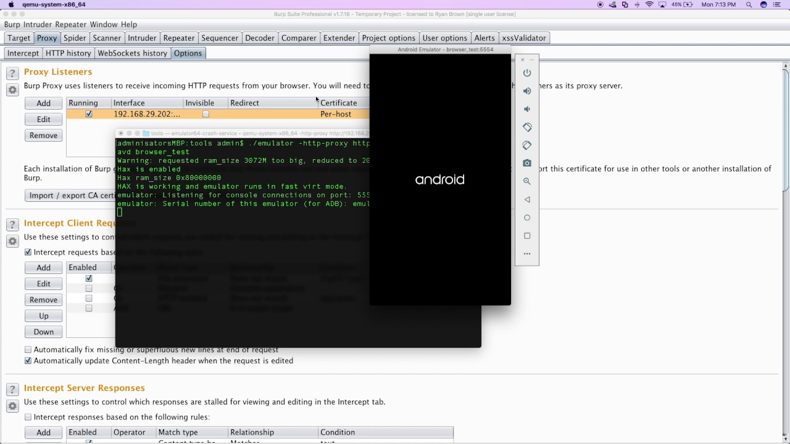Open gear options for Intercept Server Responses
The height and width of the screenshot is (444, 790).
(x=12, y=406)
